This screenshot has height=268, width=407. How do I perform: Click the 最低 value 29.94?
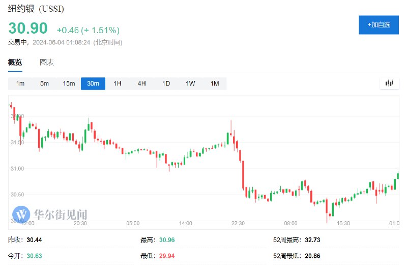tap(167, 256)
